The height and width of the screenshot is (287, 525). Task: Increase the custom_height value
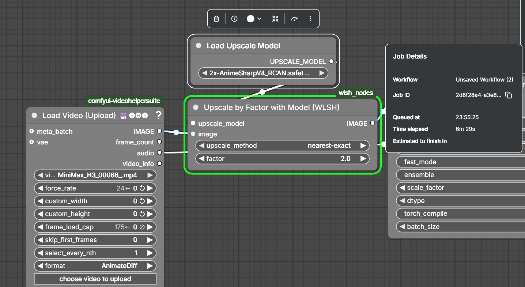pos(150,214)
